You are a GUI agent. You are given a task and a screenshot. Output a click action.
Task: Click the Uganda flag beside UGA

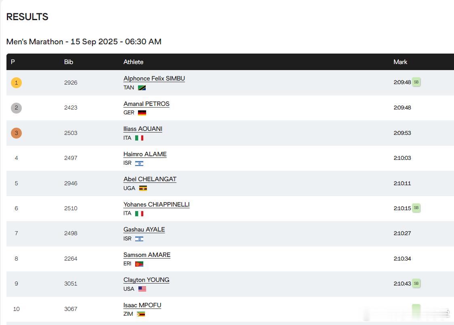coord(143,188)
